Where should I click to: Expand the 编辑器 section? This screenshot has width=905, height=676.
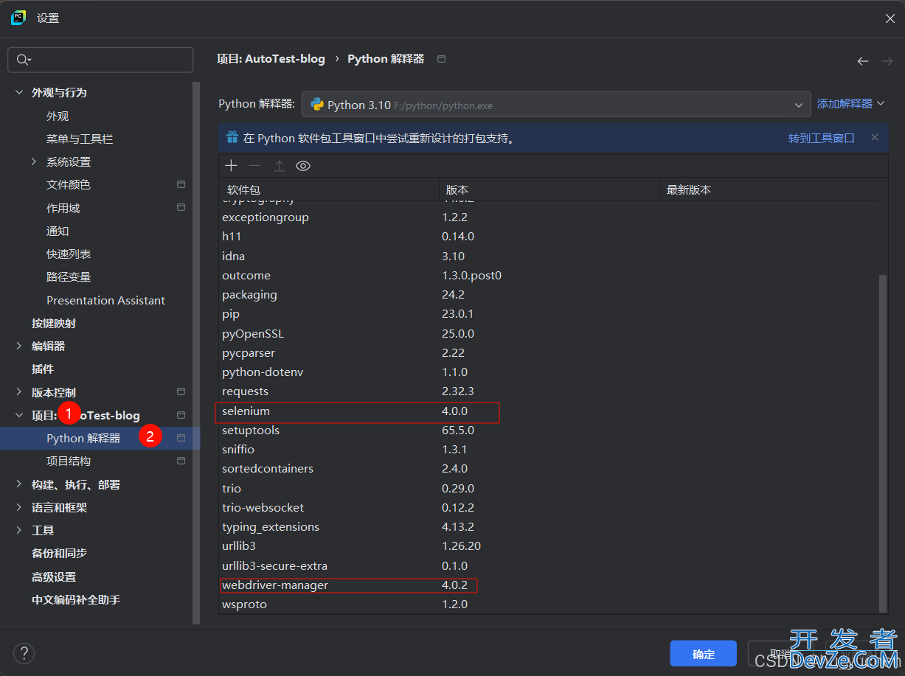pos(19,346)
